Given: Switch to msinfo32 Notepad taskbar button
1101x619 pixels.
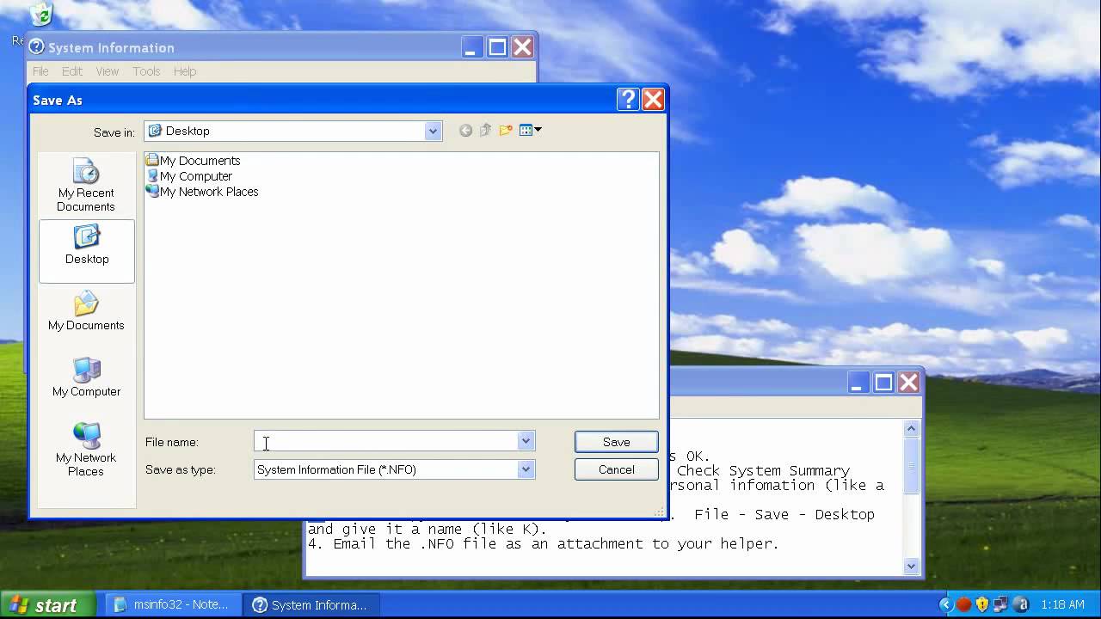Looking at the screenshot, I should click(x=173, y=605).
